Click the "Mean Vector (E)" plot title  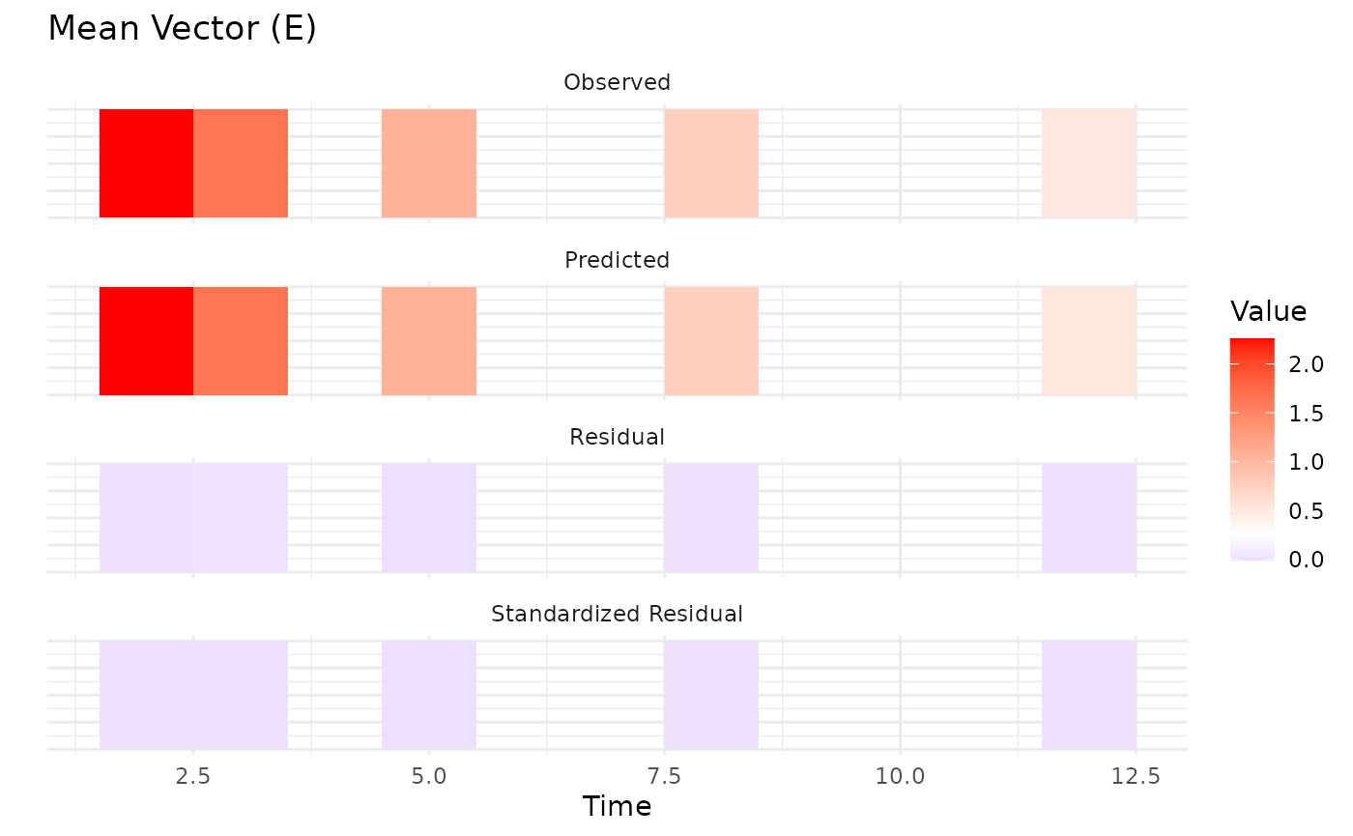pyautogui.click(x=182, y=29)
